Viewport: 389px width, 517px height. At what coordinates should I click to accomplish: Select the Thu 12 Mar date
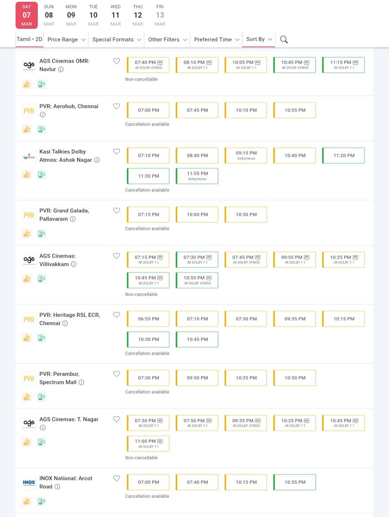(x=138, y=15)
